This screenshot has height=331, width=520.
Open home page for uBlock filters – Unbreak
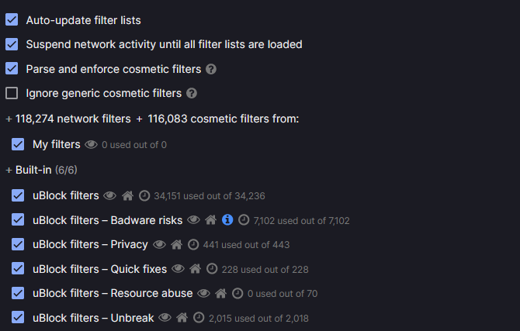tap(182, 318)
